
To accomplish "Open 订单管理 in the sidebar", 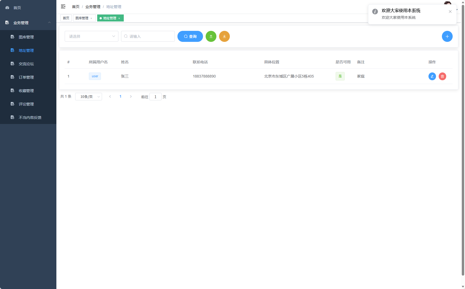I will (26, 77).
